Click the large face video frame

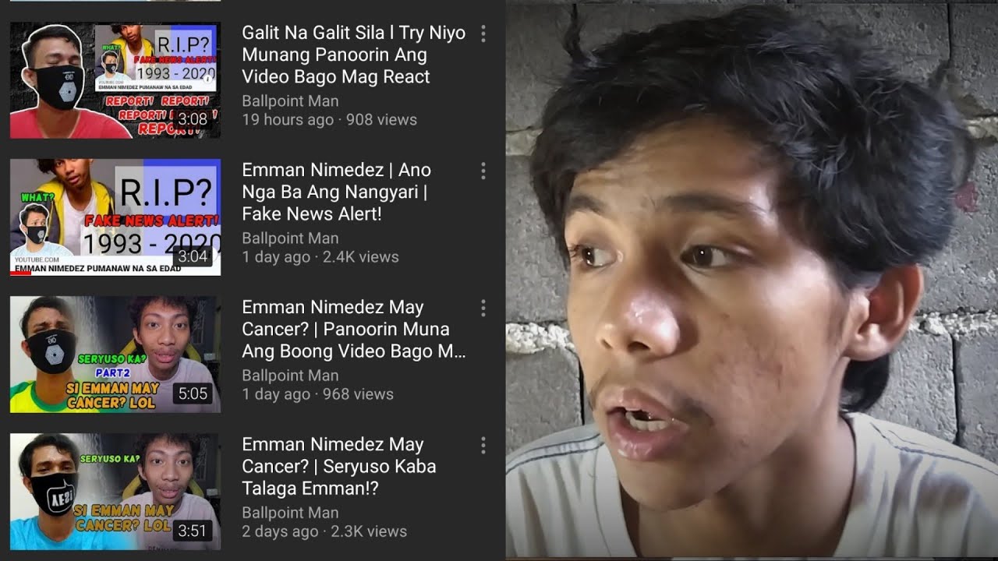click(x=752, y=280)
